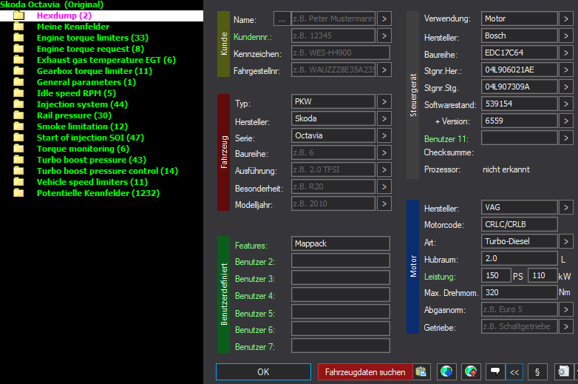Click the folder icon of Engine torque limiters
The width and height of the screenshot is (578, 384).
18,38
